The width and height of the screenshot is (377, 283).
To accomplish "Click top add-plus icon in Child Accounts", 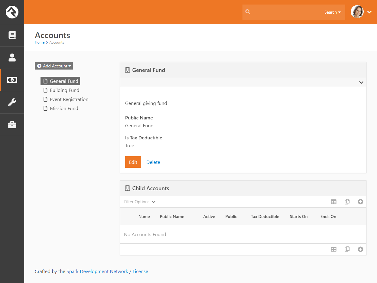I will (x=360, y=202).
